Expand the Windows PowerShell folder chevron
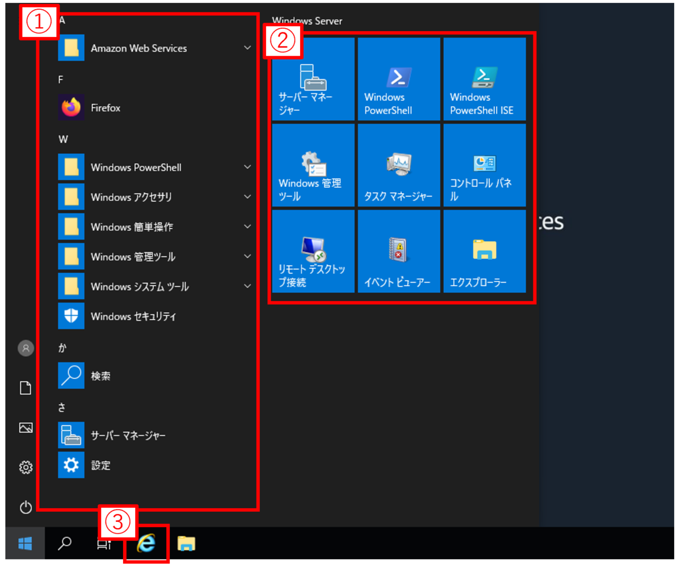681x569 pixels. (x=247, y=167)
